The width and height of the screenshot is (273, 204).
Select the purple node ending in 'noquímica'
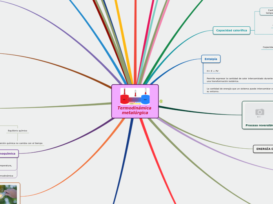(x=9, y=154)
